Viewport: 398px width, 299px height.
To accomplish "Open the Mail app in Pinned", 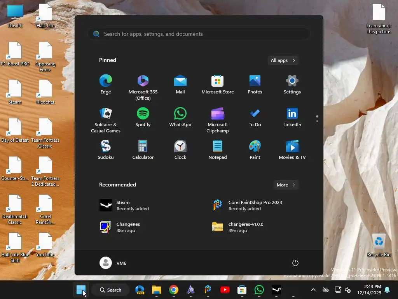I will point(180,84).
